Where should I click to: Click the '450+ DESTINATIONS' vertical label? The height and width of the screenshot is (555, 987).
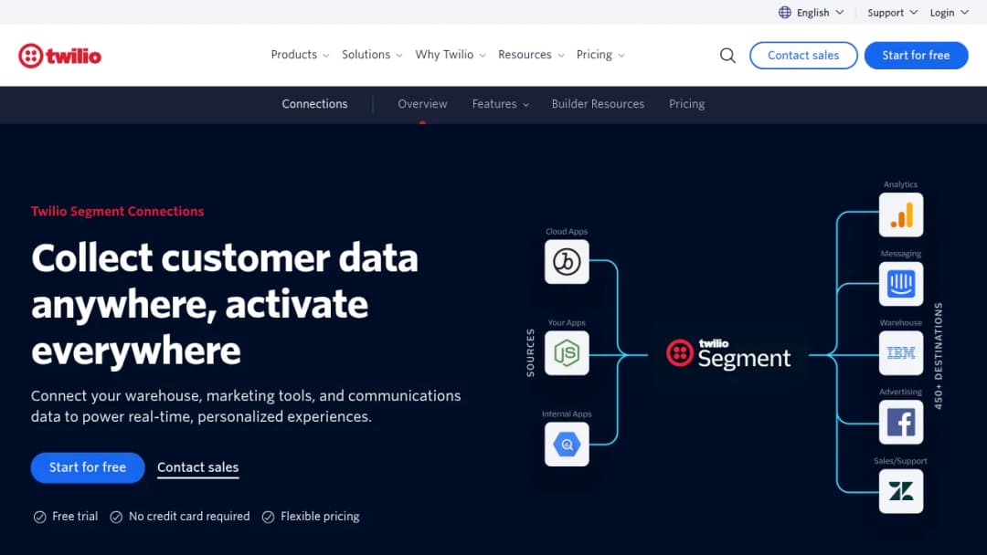[x=938, y=356]
